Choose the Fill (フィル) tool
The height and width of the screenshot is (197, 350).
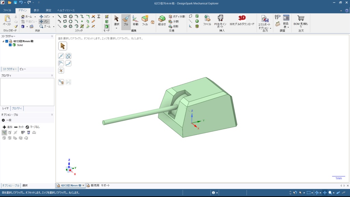(x=145, y=21)
